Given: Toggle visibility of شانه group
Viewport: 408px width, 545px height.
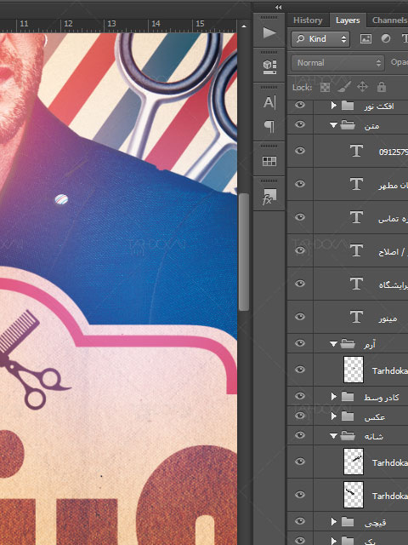Looking at the screenshot, I should 300,435.
